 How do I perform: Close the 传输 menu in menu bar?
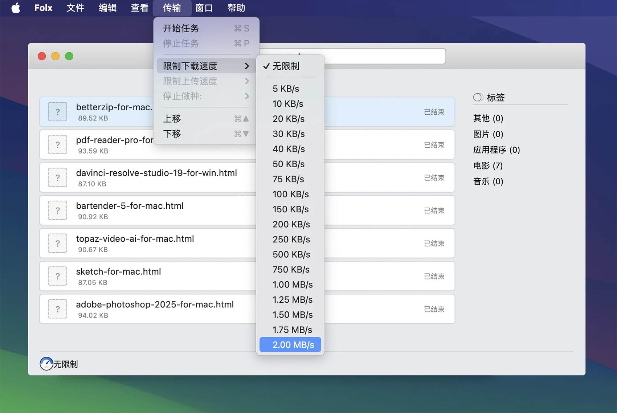[172, 8]
